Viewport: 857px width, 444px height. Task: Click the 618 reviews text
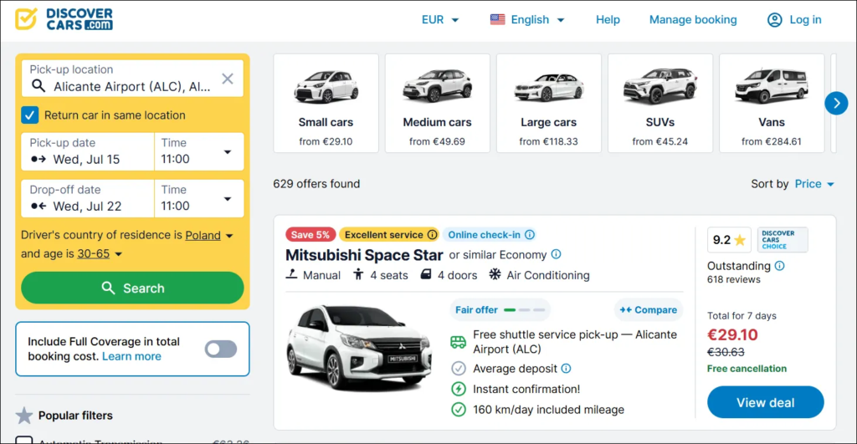tap(733, 279)
